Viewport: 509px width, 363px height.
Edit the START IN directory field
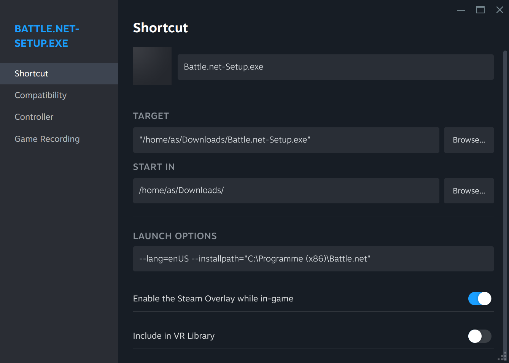pyautogui.click(x=286, y=191)
